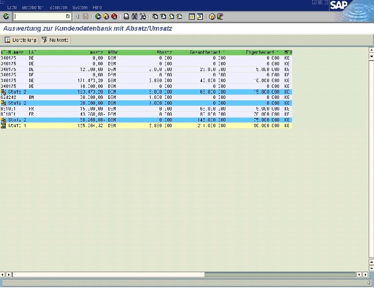Viewport: 374px width, 288px height.
Task: Click the Customize Local Layout monitor icon
Action: (220, 16)
